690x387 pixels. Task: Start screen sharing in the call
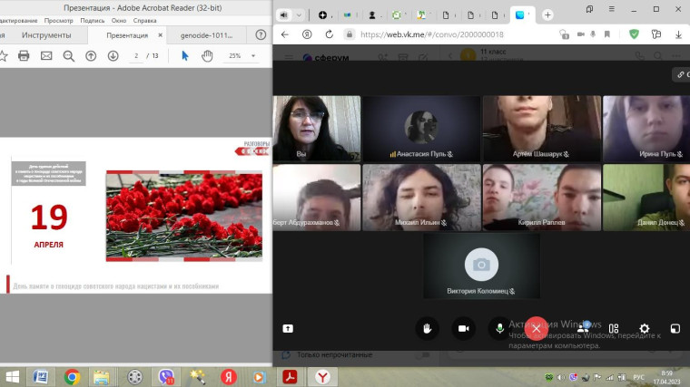click(x=288, y=329)
